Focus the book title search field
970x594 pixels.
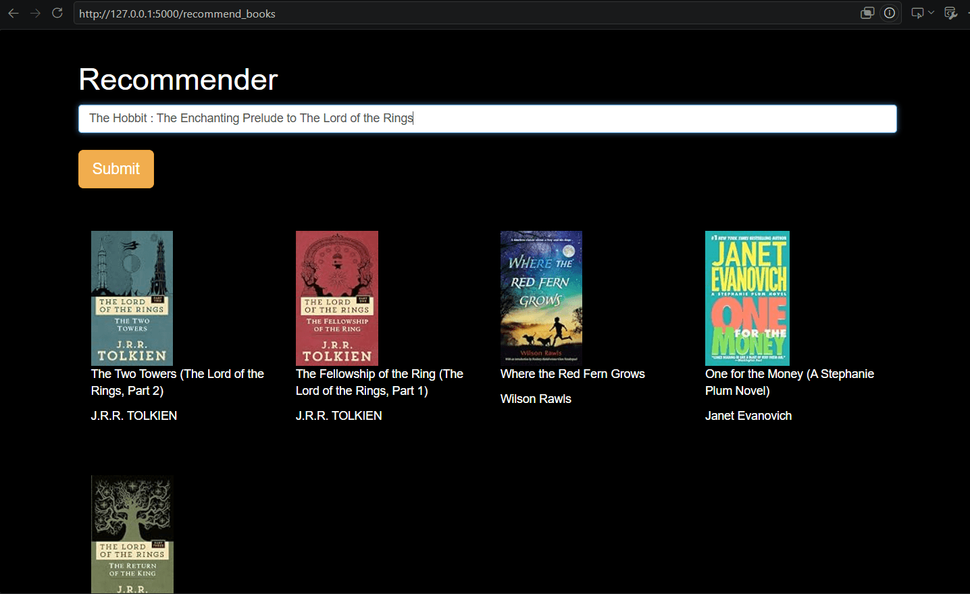pos(488,119)
